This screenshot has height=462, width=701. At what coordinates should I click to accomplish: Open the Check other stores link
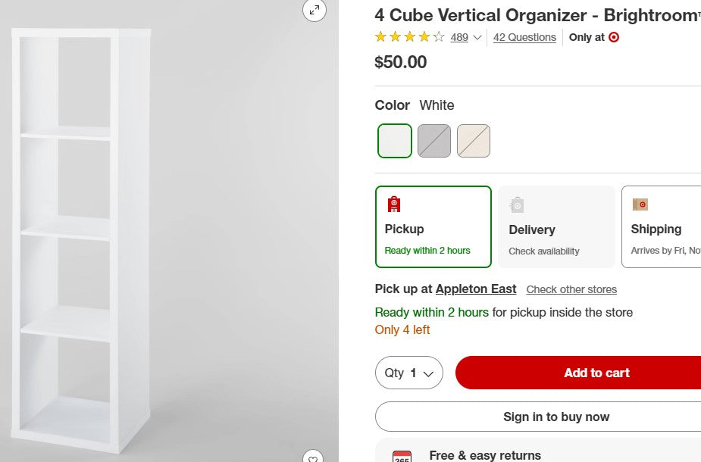(571, 289)
